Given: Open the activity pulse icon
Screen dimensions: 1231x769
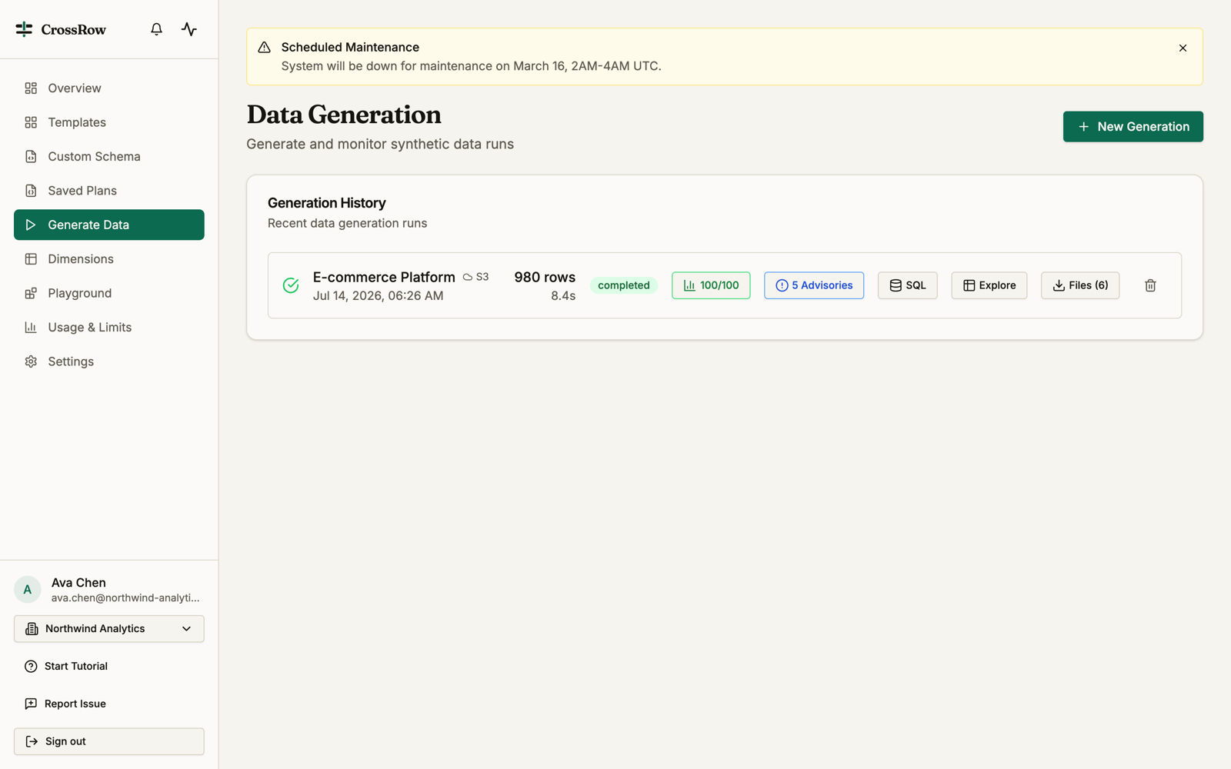Looking at the screenshot, I should click(189, 29).
